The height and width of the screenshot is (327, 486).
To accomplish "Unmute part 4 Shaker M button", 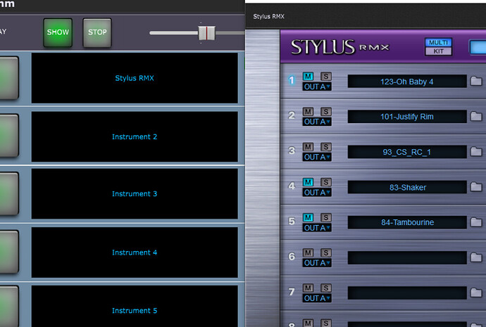I will 308,182.
